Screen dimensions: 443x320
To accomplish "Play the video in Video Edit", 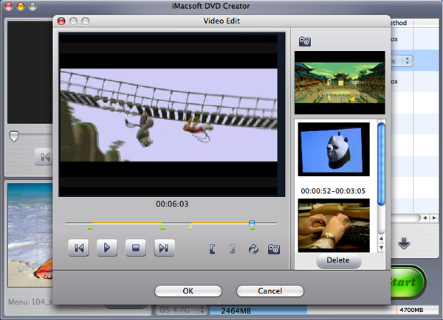I will click(107, 248).
